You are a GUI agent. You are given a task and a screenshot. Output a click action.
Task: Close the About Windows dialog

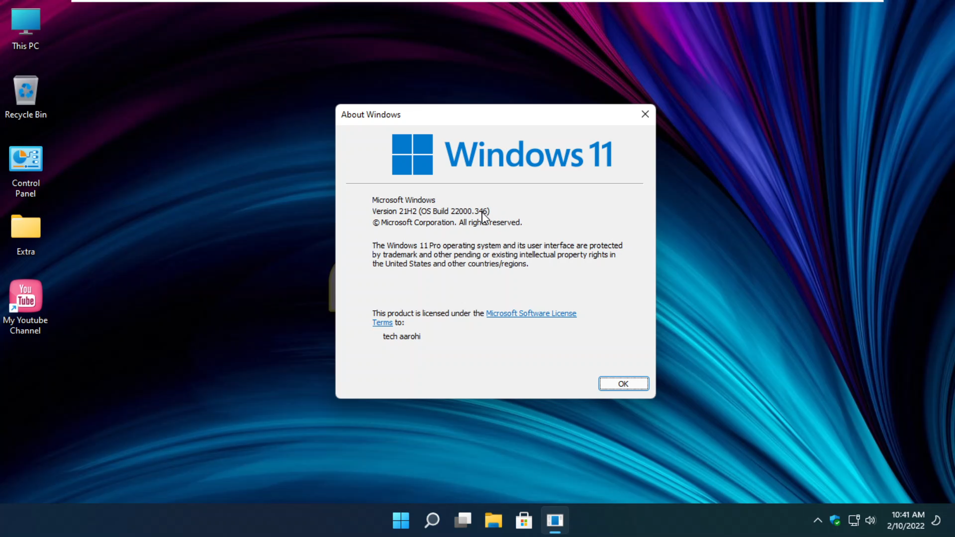[x=645, y=114]
